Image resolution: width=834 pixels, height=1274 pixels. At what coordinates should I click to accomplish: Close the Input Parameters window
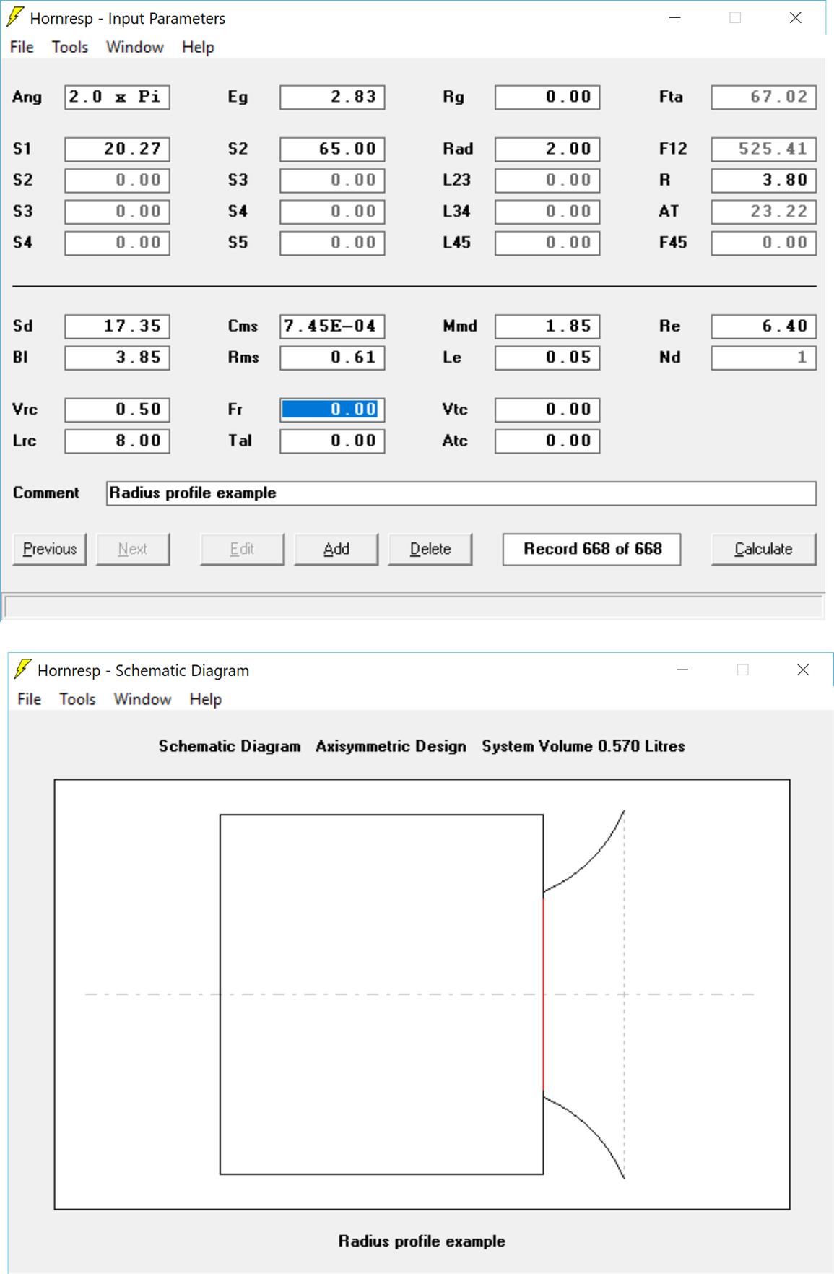(x=795, y=17)
